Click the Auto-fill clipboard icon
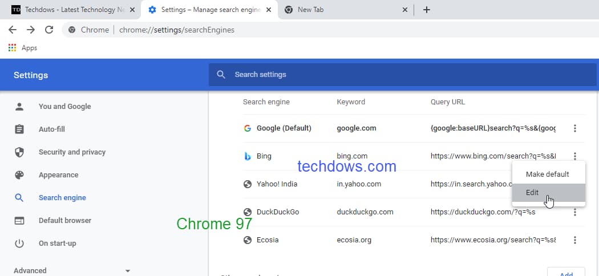The height and width of the screenshot is (276, 599). [19, 129]
